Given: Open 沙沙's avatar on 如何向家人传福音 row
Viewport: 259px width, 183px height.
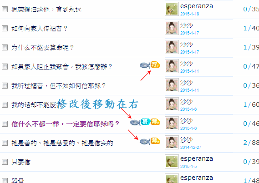Looking at the screenshot, I should [x=172, y=28].
